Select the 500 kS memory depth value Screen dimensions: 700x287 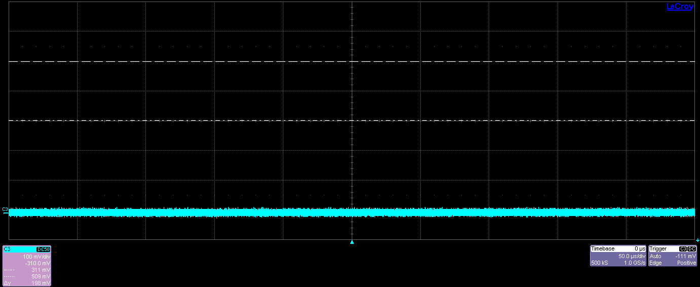point(599,263)
